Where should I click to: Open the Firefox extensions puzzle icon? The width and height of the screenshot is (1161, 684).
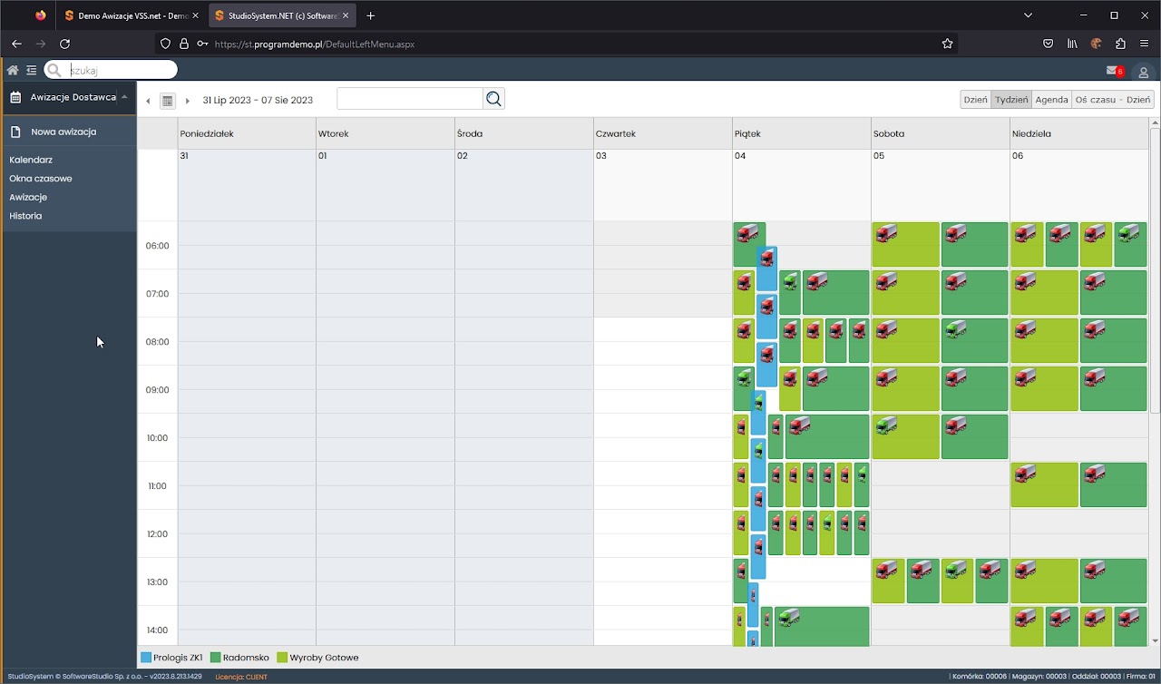pyautogui.click(x=1120, y=44)
